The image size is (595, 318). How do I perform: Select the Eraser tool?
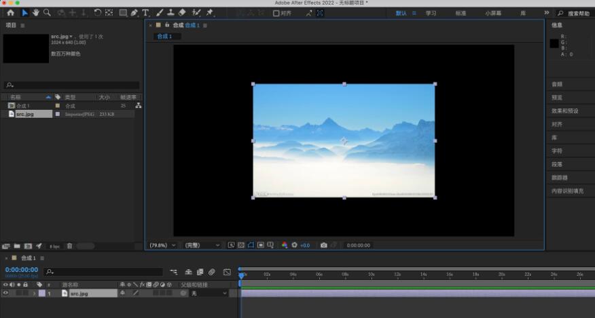click(182, 12)
